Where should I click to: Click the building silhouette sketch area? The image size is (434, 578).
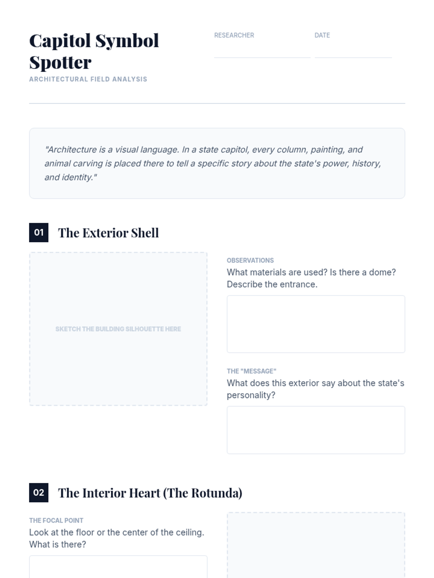click(x=118, y=289)
